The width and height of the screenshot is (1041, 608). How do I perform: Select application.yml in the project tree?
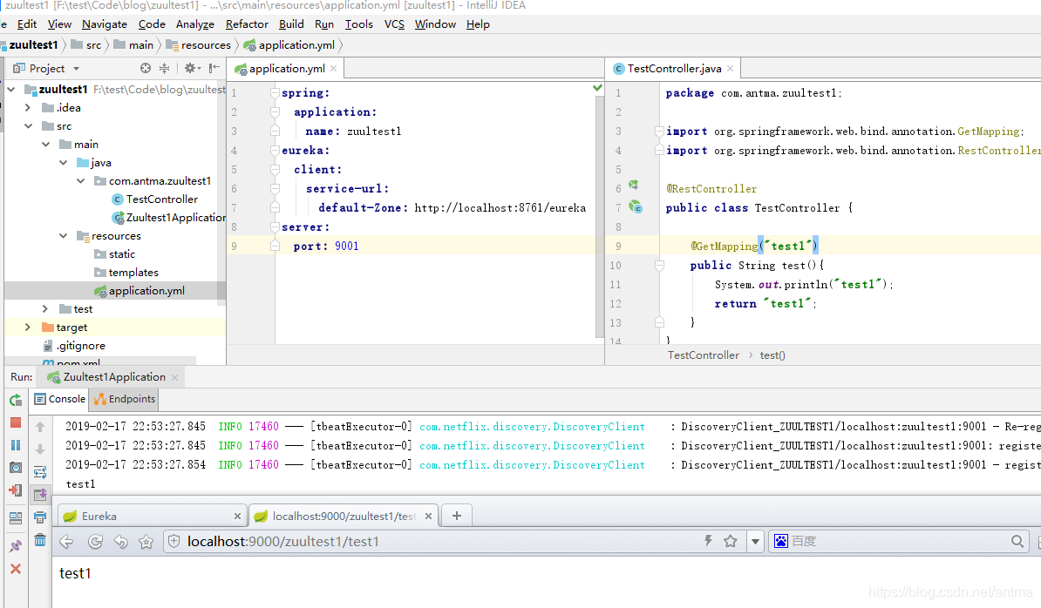pyautogui.click(x=146, y=291)
